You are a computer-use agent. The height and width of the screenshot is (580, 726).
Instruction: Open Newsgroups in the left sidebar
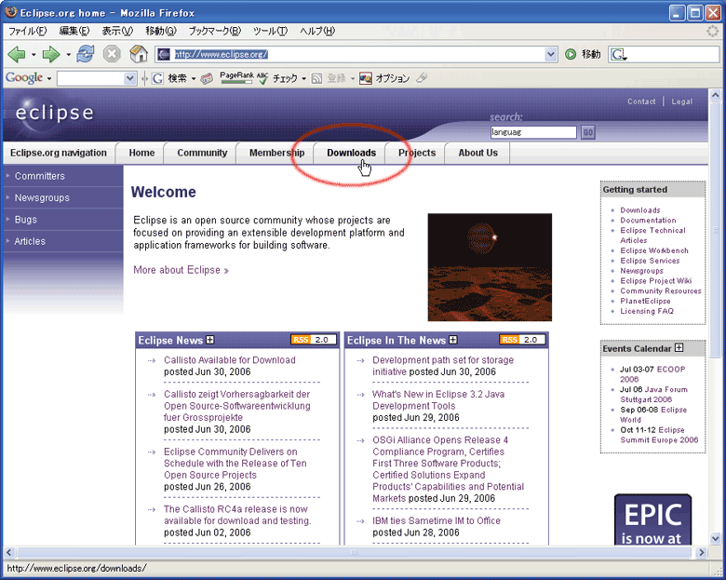pos(42,197)
